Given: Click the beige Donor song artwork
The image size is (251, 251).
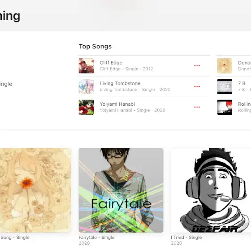Looking at the screenshot, I should tap(225, 66).
